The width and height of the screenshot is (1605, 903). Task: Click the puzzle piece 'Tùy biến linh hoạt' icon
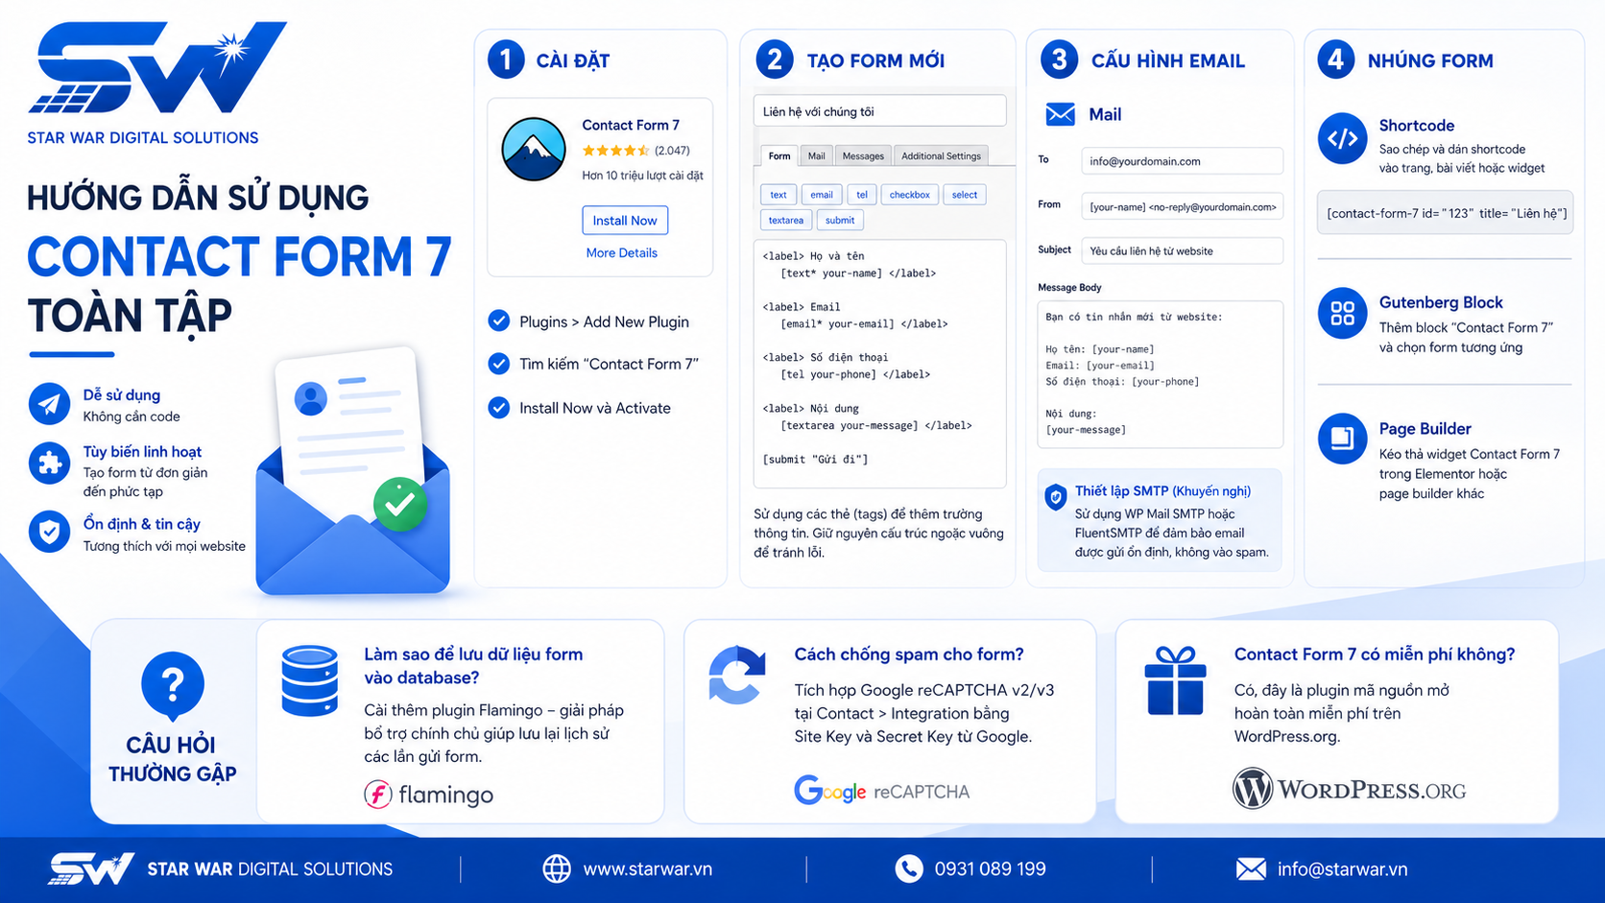(x=49, y=464)
